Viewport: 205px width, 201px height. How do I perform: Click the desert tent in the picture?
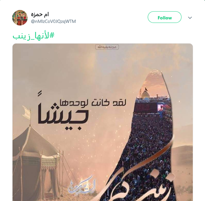(35, 161)
